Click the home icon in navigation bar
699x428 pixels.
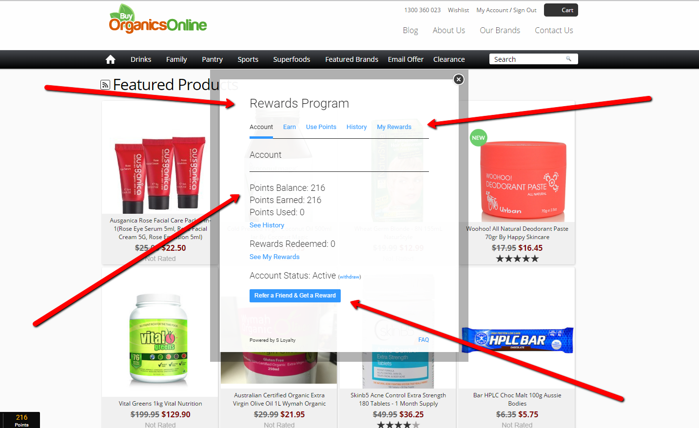[111, 59]
